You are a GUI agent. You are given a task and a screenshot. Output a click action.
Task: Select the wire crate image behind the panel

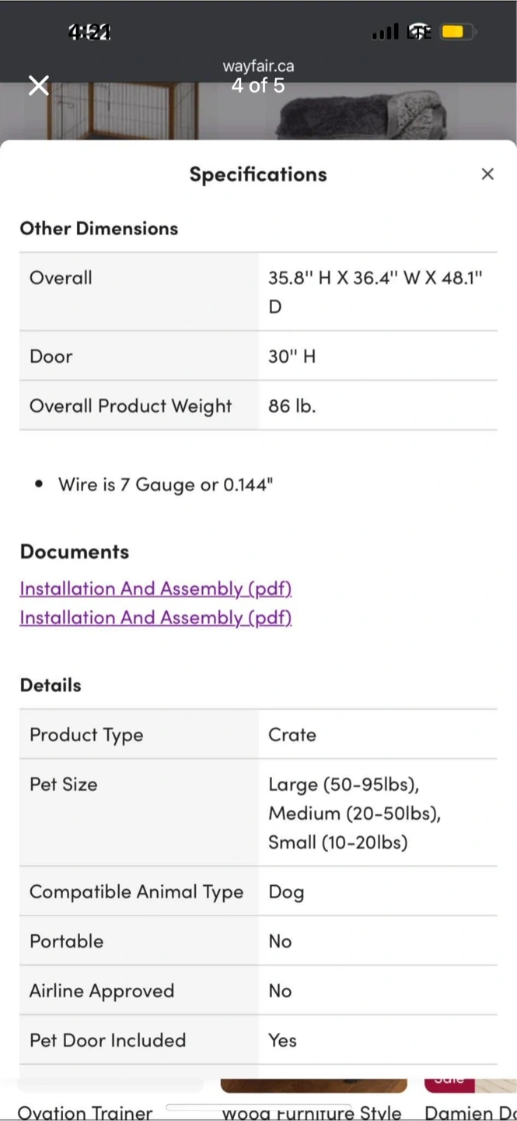pos(124,111)
